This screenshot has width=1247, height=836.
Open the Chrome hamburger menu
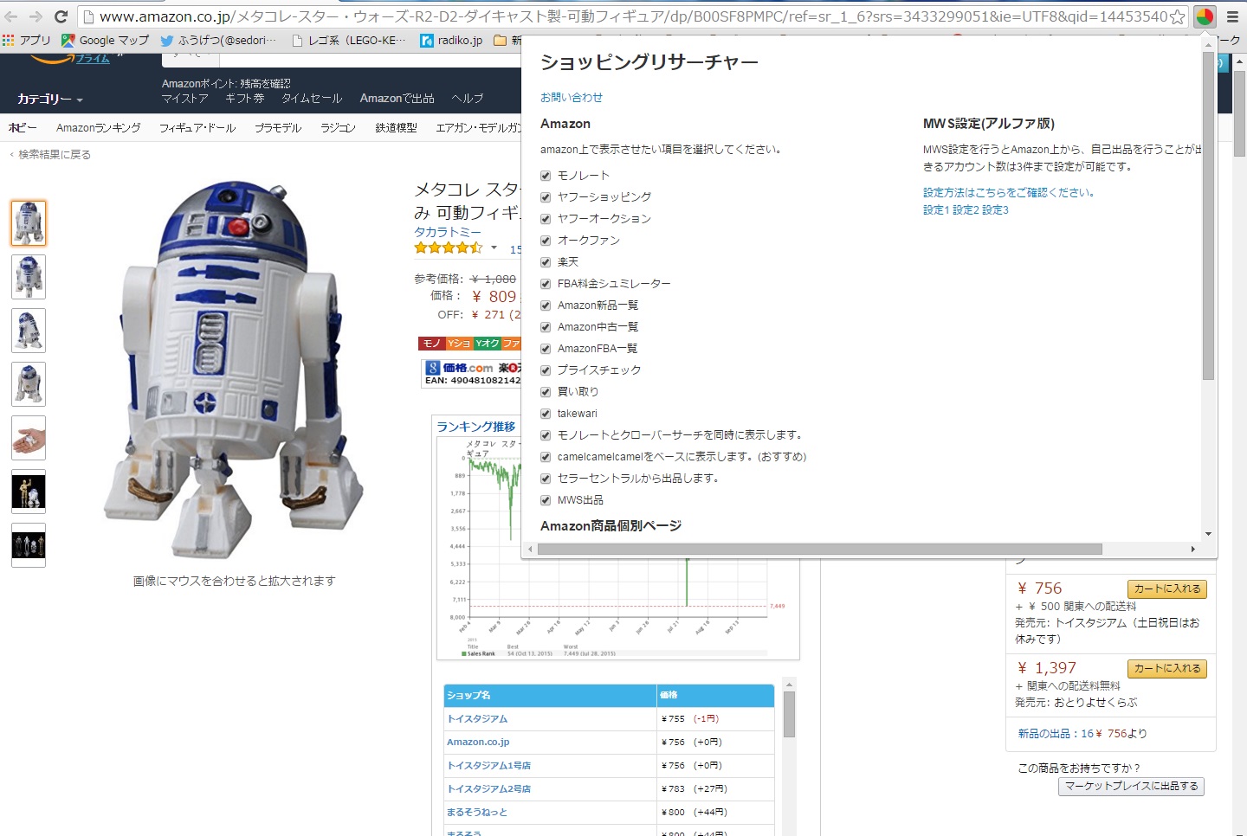click(1232, 16)
